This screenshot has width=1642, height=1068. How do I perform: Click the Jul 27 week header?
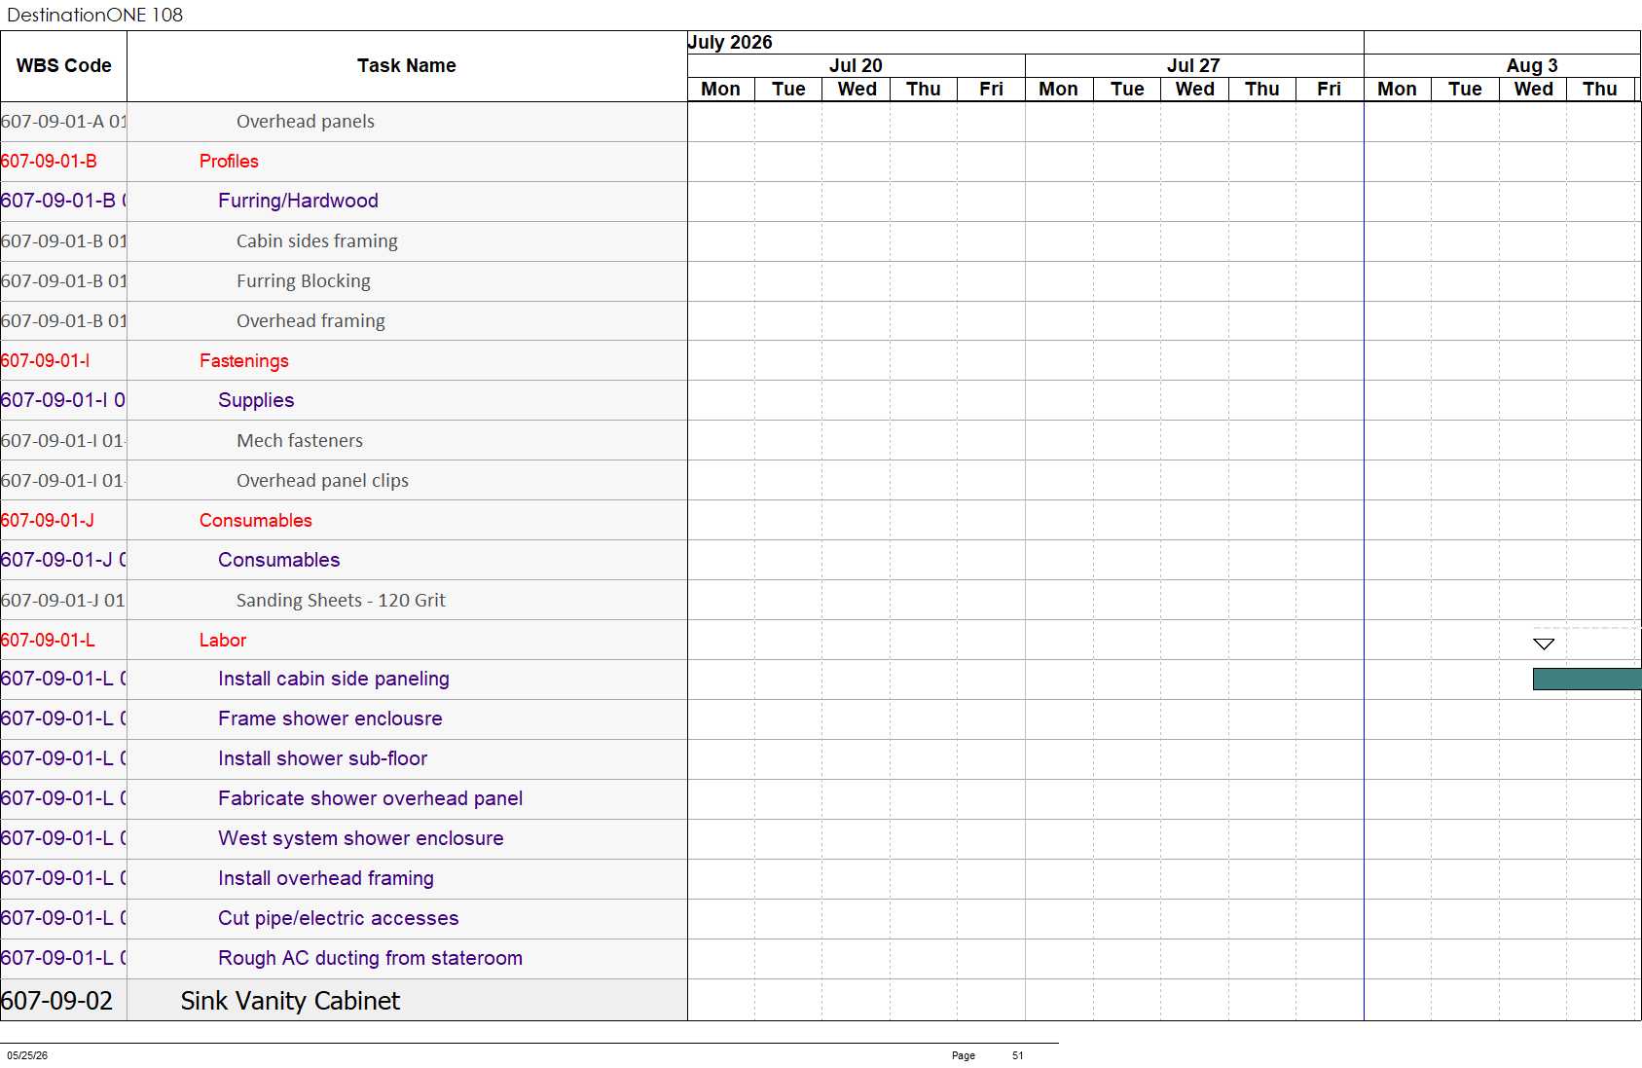[1193, 65]
